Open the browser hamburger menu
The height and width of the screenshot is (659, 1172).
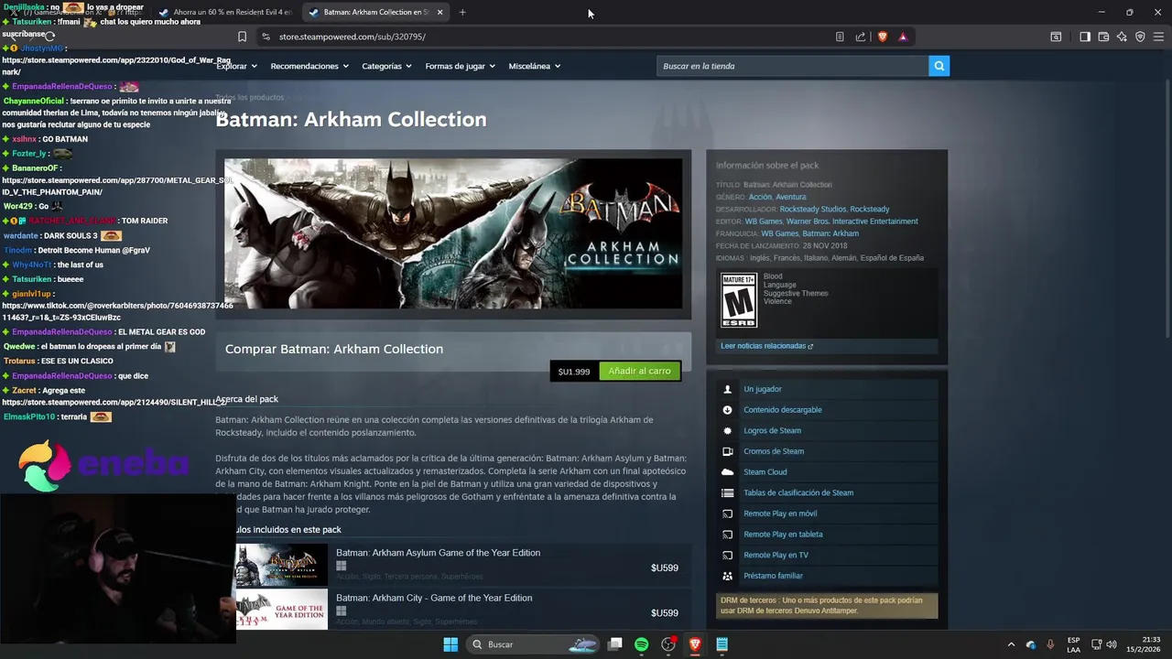1158,37
